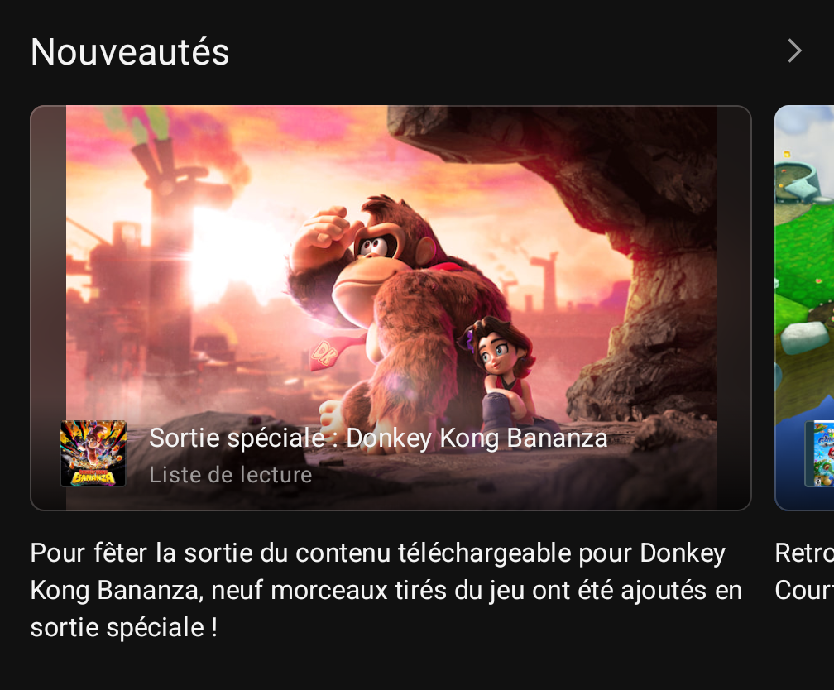Open the partially visible green galaxy card
Image resolution: width=834 pixels, height=690 pixels.
[x=804, y=308]
